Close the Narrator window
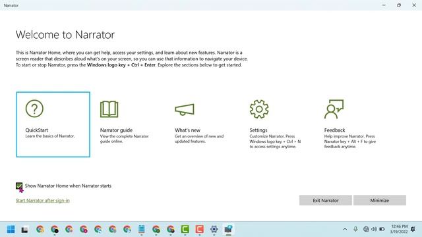 (x=414, y=5)
